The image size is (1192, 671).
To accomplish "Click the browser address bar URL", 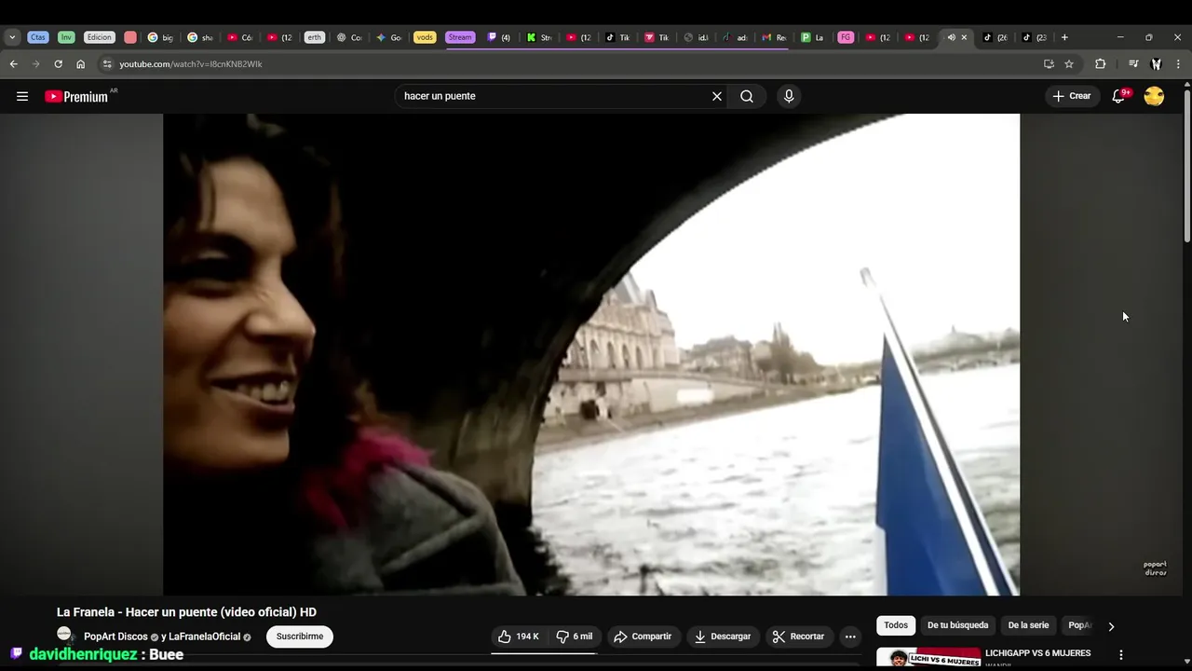I will (x=191, y=64).
